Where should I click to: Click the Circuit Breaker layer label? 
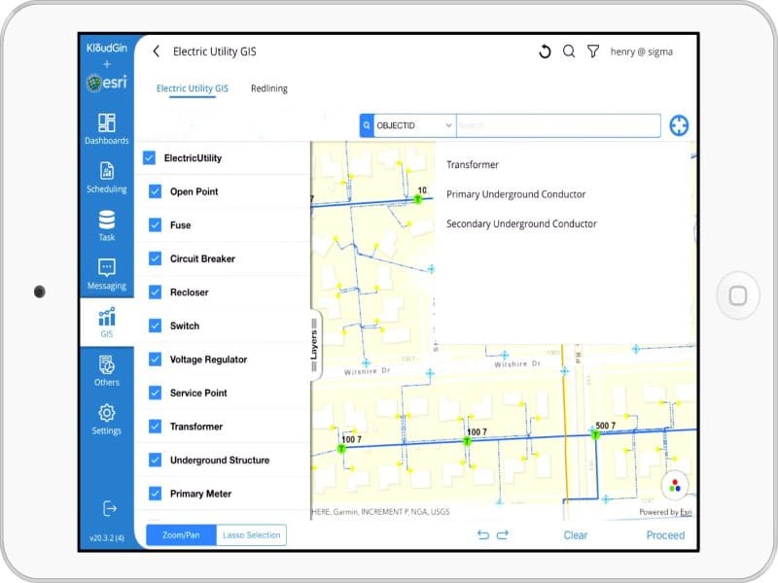coord(202,258)
